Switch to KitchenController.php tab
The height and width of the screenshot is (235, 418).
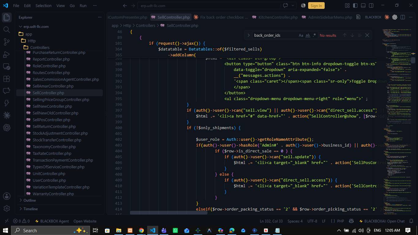tap(275, 17)
